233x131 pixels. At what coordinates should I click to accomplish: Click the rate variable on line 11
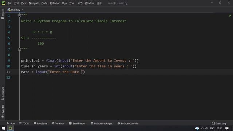(25, 72)
